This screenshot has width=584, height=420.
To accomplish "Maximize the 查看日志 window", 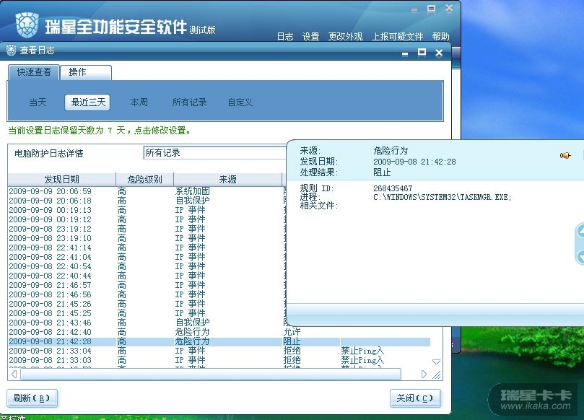I will tap(422, 52).
